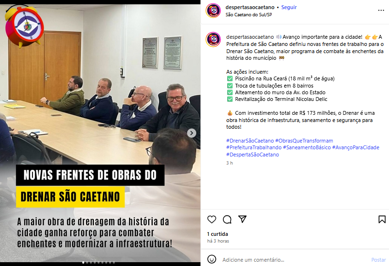Open the emoji picker smiley icon

(x=211, y=259)
